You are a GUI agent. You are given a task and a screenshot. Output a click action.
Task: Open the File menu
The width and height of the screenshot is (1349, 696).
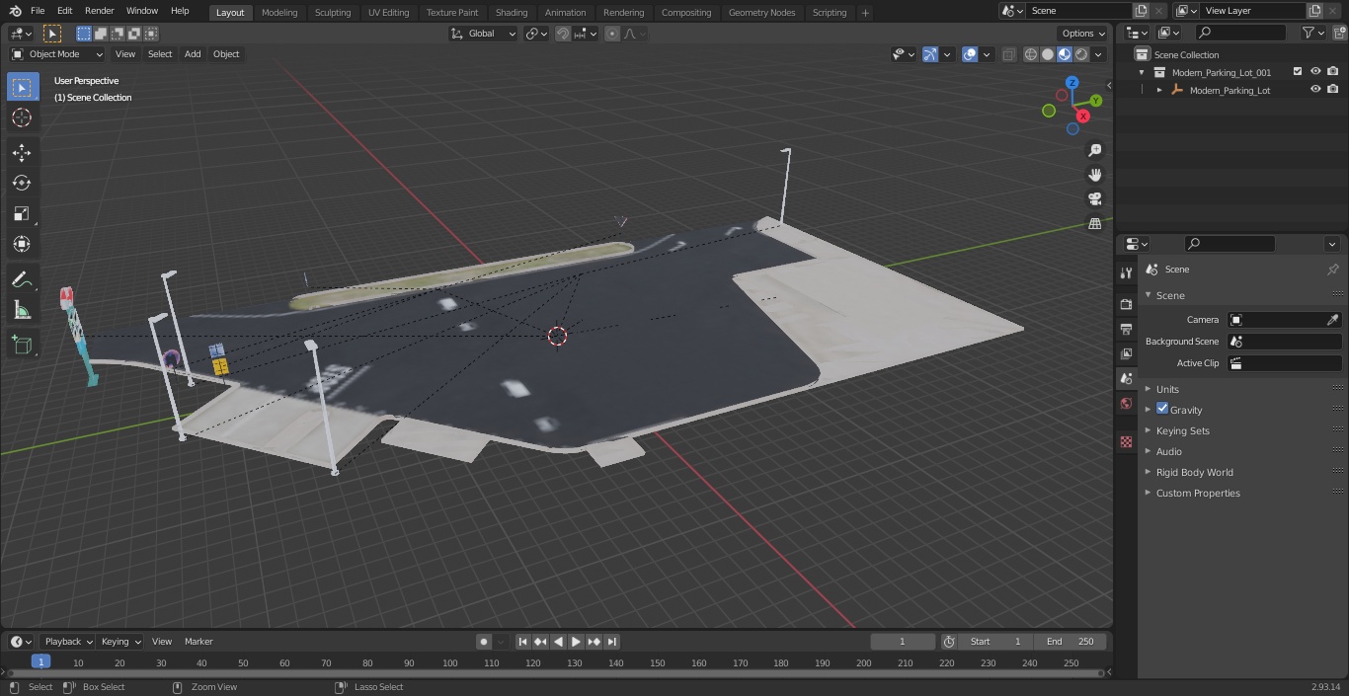tap(37, 11)
